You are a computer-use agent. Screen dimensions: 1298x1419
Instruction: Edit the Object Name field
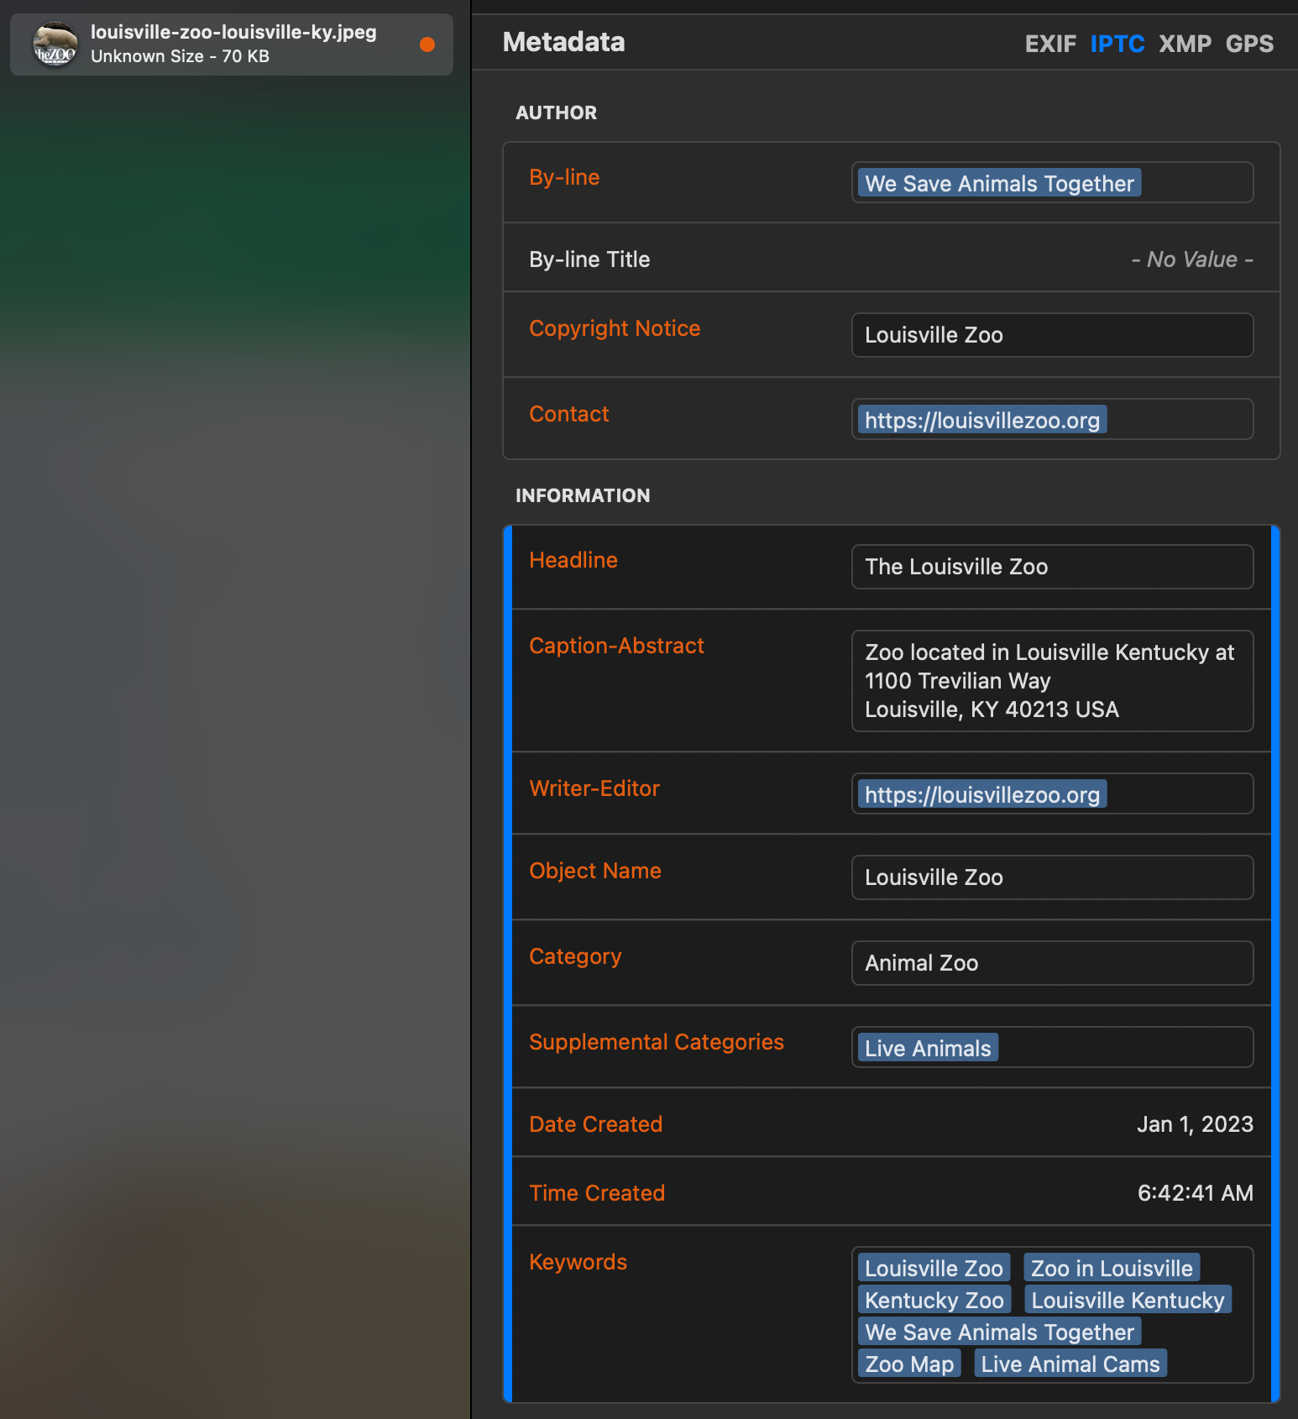click(1053, 877)
